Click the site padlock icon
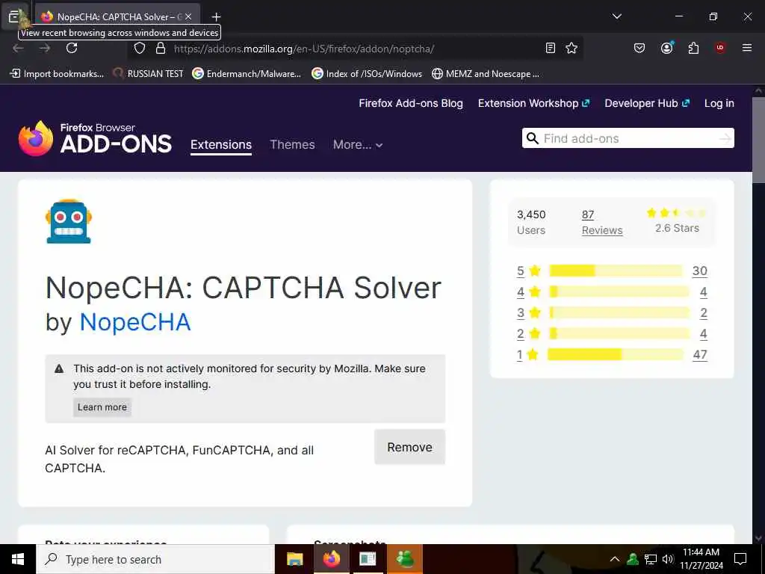765x574 pixels. (161, 49)
